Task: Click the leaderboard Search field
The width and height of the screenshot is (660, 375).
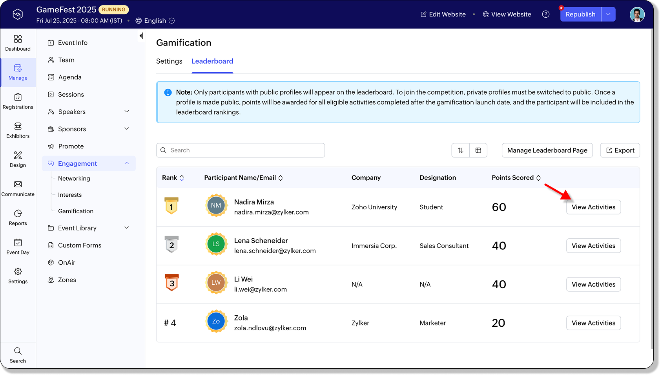Action: (x=241, y=150)
